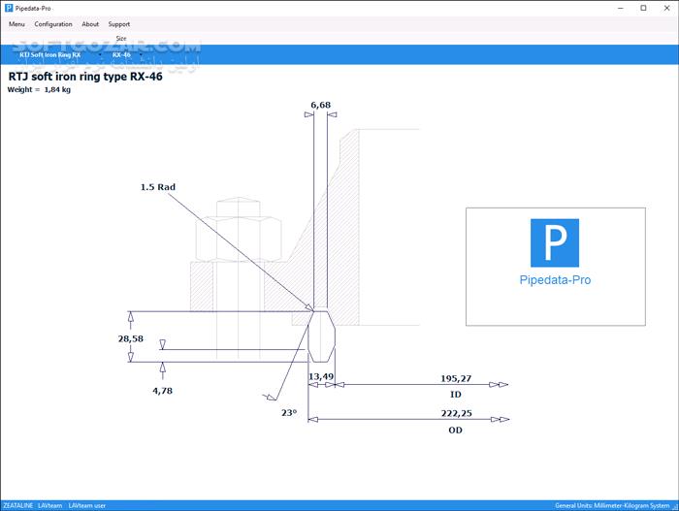Click the 23° angle label
Image resolution: width=679 pixels, height=511 pixels.
[289, 413]
